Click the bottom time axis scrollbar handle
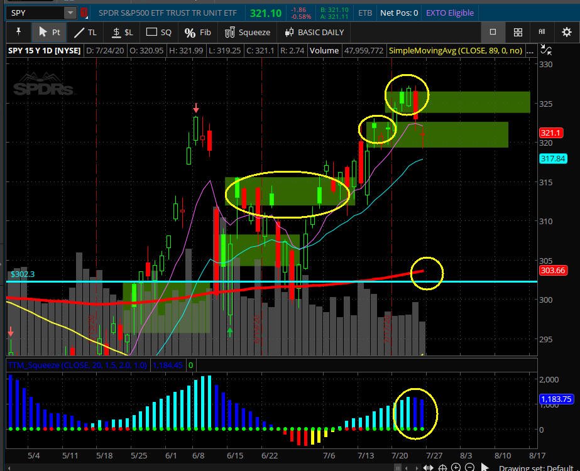Image resolution: width=580 pixels, height=471 pixels. pyautogui.click(x=397, y=468)
